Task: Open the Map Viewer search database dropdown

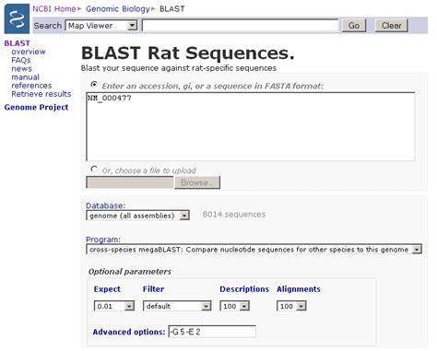Action: point(101,26)
